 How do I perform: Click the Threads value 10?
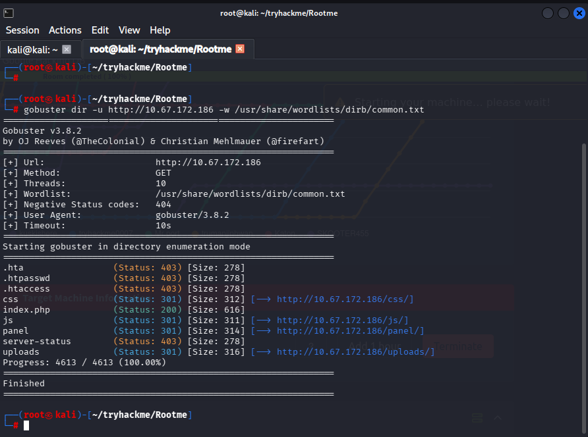click(x=160, y=183)
